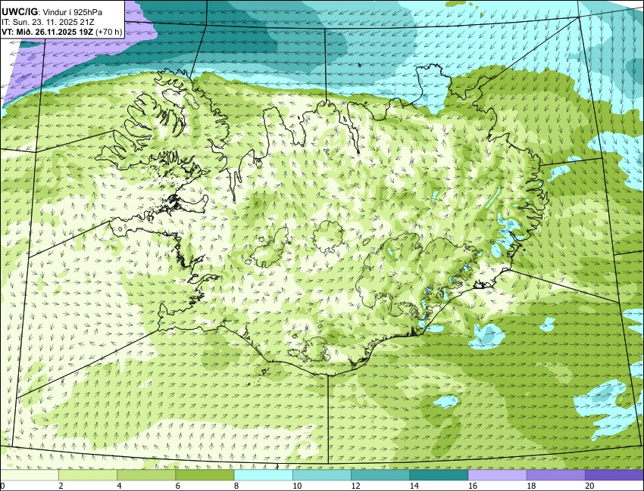Click the legend value '20'
Screen dimensions: 644x491
pyautogui.click(x=589, y=486)
